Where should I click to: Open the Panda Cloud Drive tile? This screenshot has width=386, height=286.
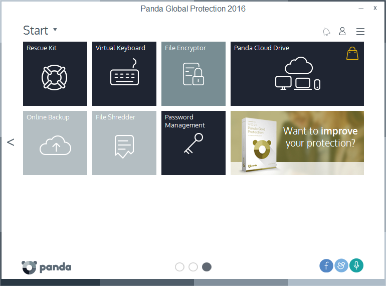(297, 74)
